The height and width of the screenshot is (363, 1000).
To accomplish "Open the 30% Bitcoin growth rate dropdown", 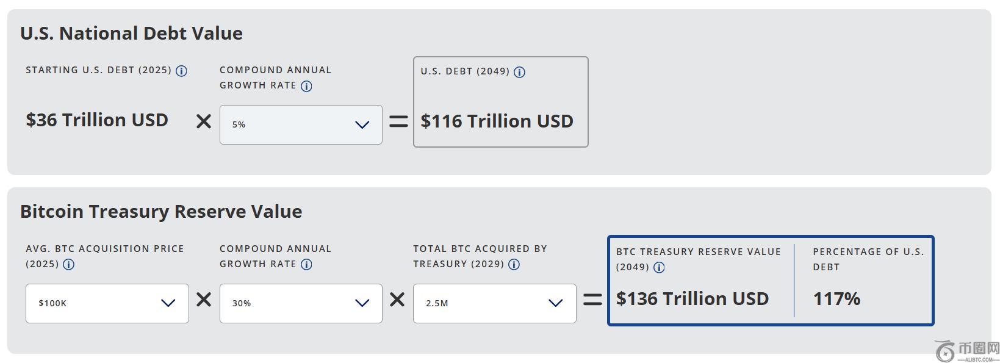I will [301, 303].
